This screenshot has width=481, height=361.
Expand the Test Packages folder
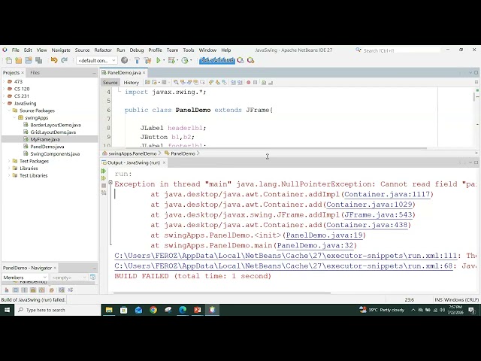coord(9,161)
